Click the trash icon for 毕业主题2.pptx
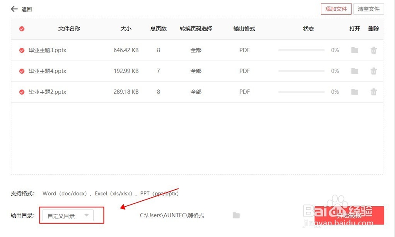Screen dimensions: 395x237 tap(373, 92)
